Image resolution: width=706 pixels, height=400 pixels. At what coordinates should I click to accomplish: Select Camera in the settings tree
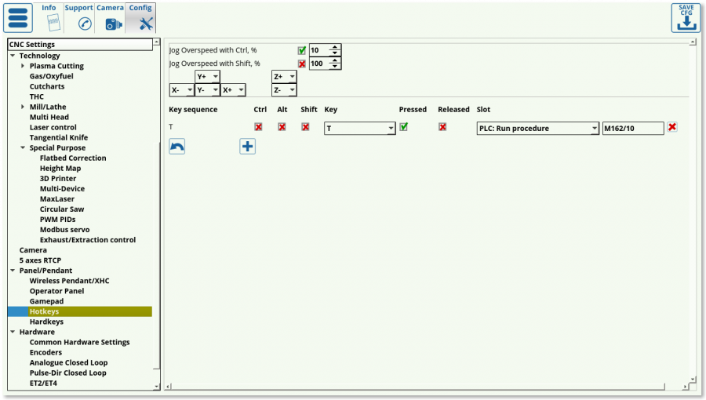(x=33, y=250)
